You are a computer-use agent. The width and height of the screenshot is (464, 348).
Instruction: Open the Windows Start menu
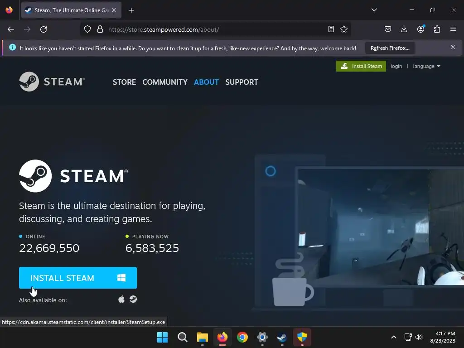coord(162,337)
